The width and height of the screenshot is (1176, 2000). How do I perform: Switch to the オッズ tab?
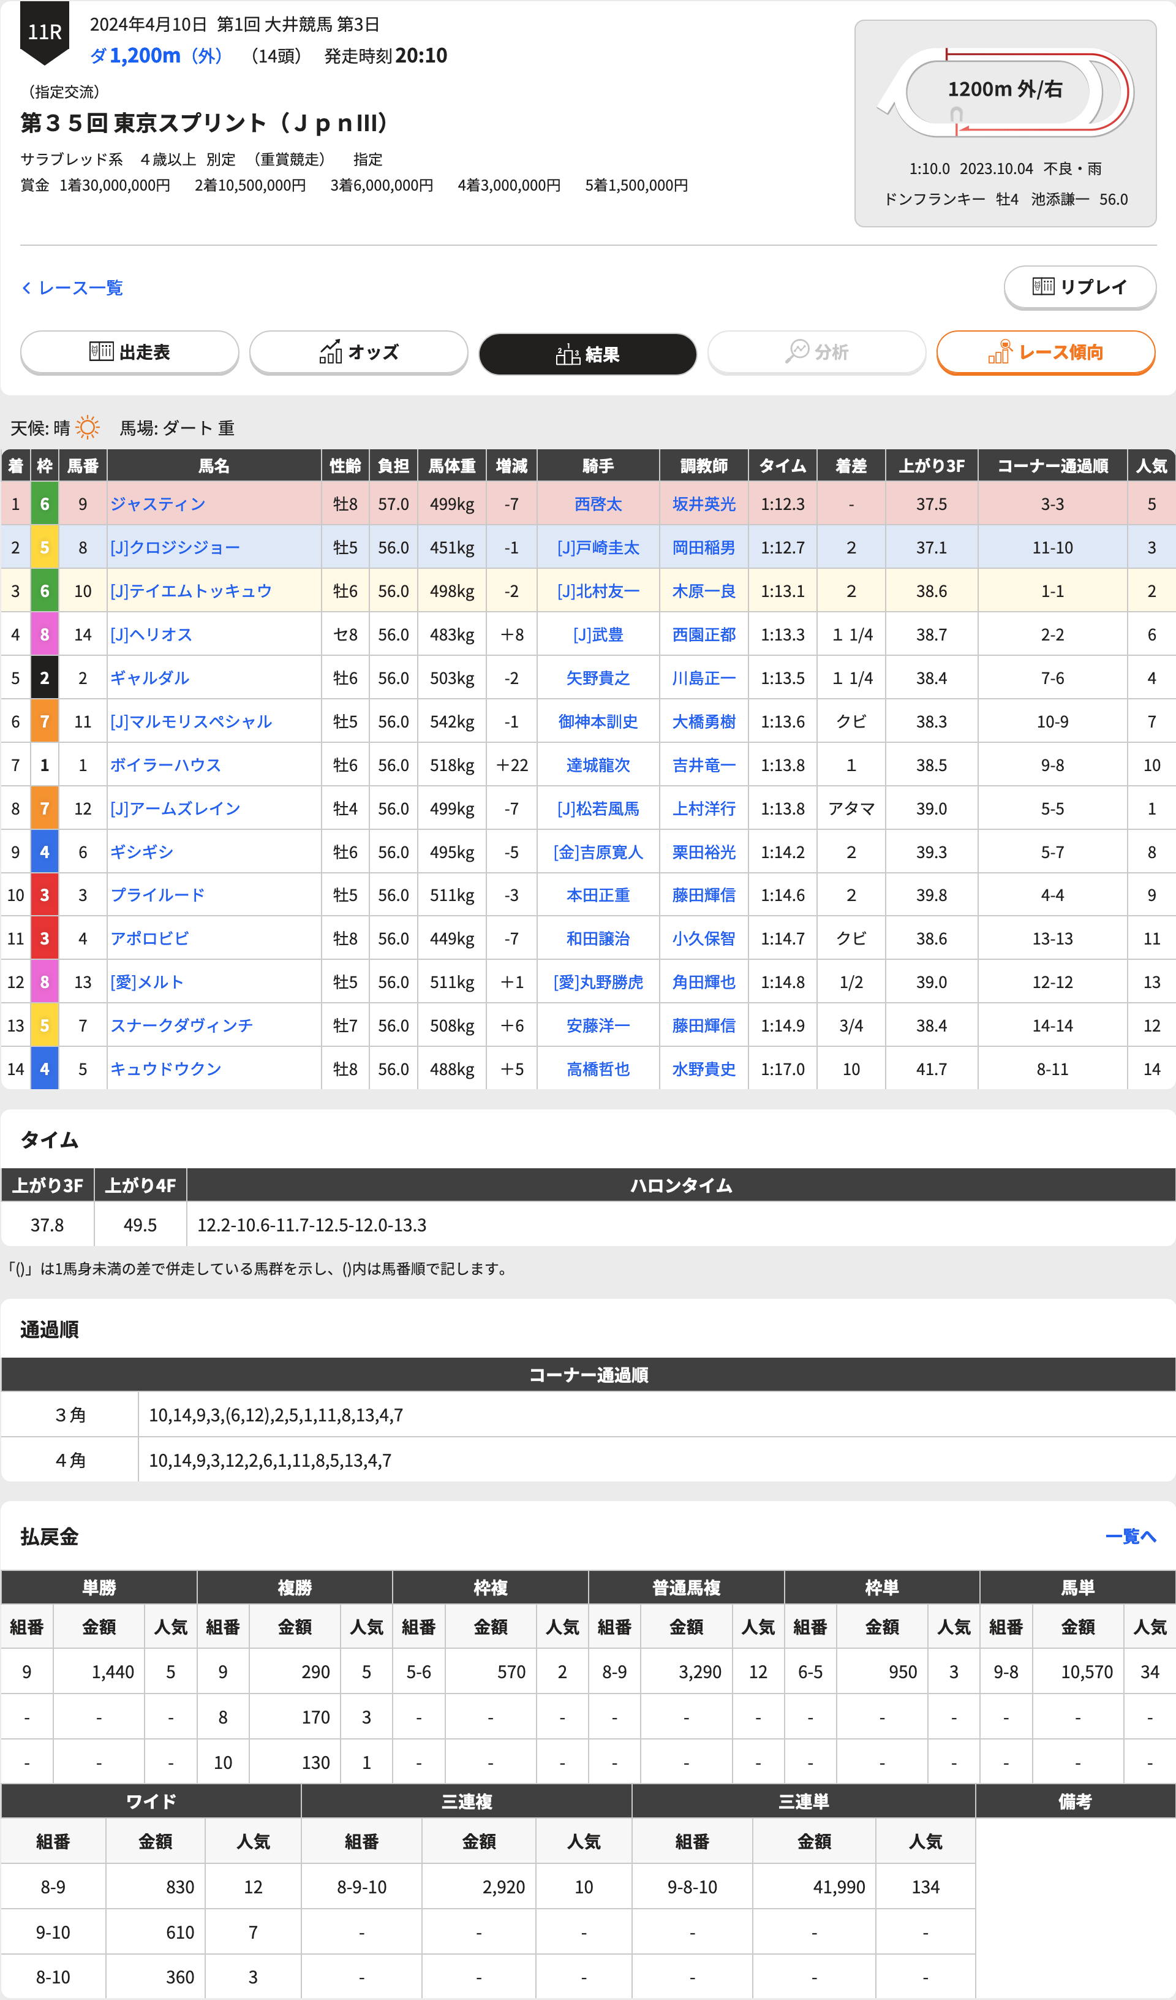coord(358,352)
